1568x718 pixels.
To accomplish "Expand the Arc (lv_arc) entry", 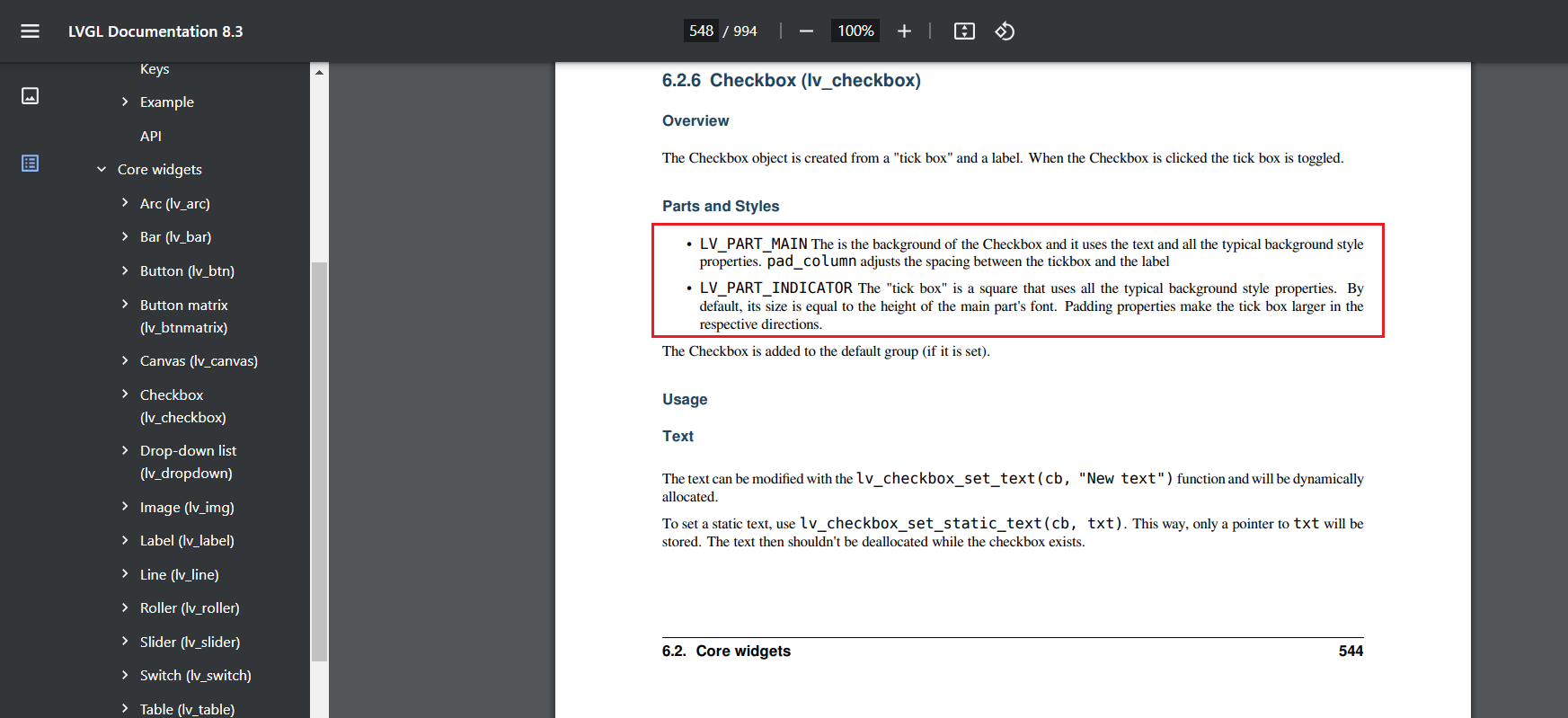I will [125, 203].
